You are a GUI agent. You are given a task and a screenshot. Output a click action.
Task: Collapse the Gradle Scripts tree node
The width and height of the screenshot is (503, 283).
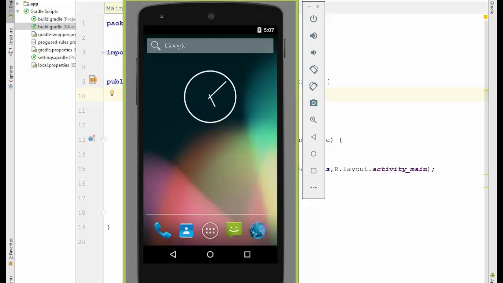pyautogui.click(x=18, y=11)
